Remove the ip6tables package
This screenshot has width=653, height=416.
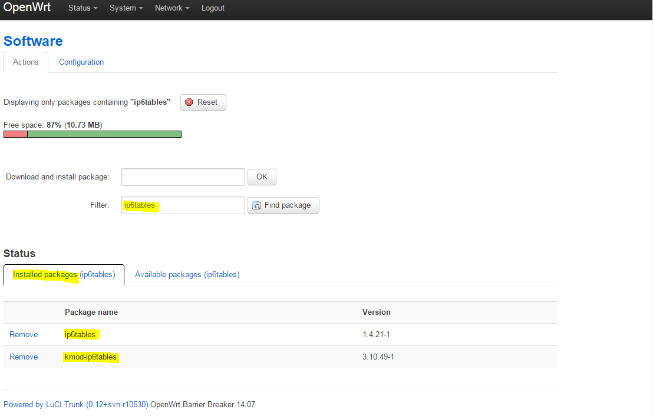[x=24, y=335]
